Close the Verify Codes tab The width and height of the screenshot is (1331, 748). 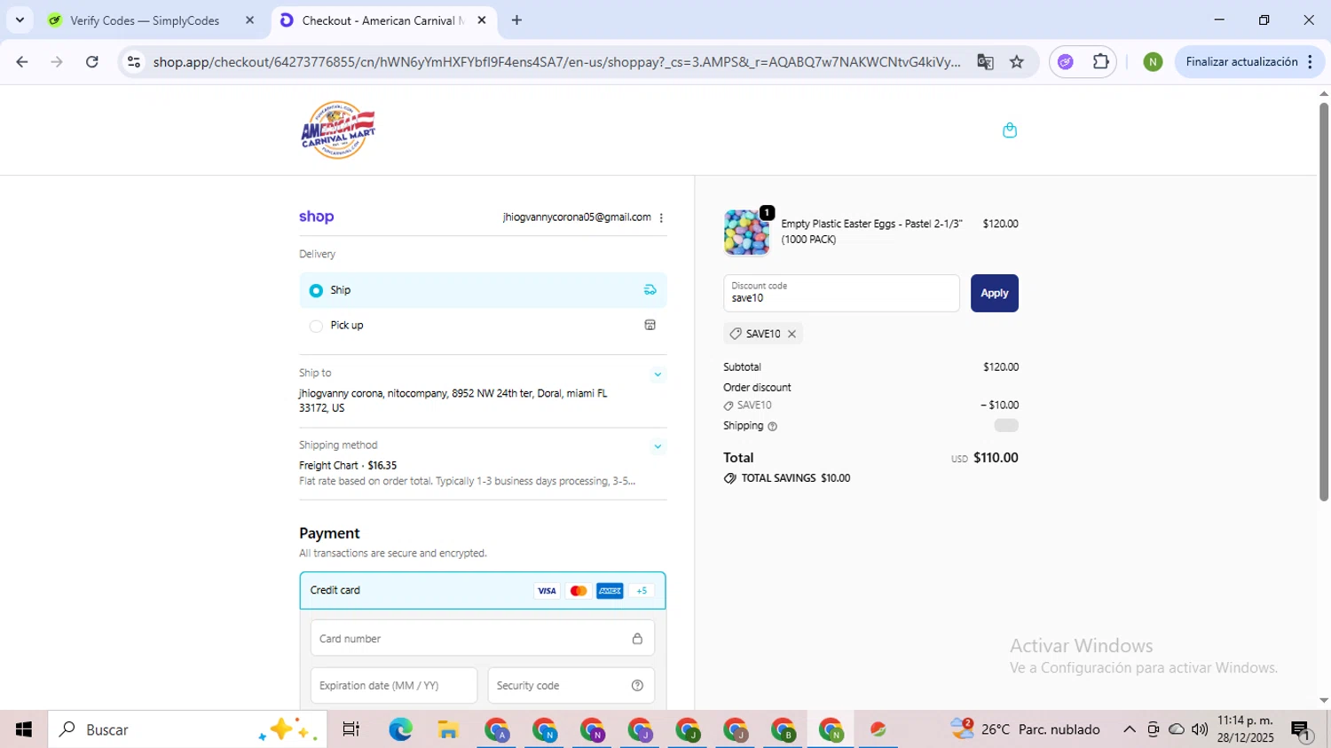pyautogui.click(x=249, y=20)
